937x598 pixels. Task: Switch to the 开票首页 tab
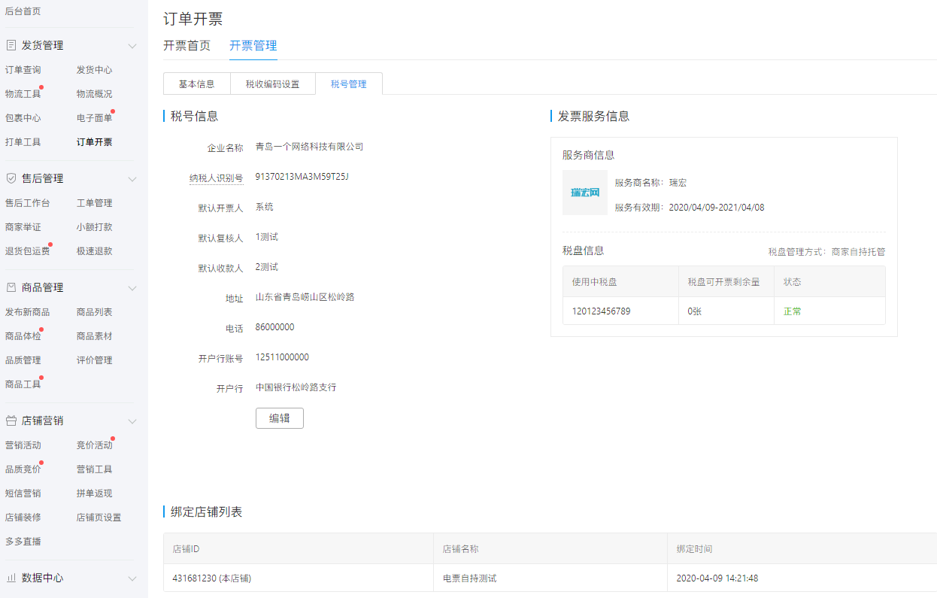[x=187, y=45]
